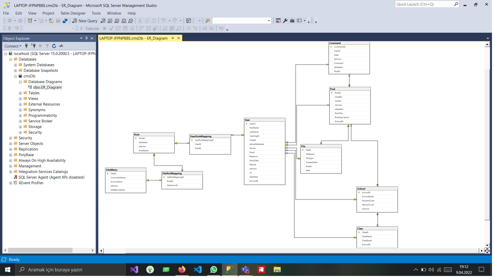
Task: Select the ER_Diagram document tab
Action: 133,38
